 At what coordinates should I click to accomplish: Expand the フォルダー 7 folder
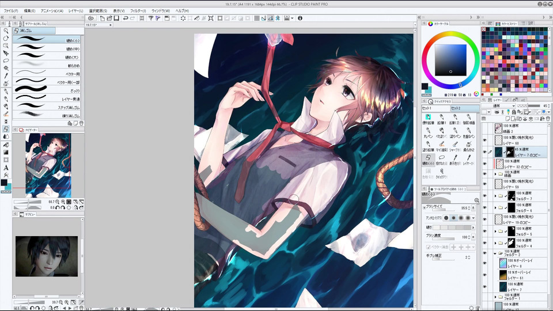click(x=495, y=196)
